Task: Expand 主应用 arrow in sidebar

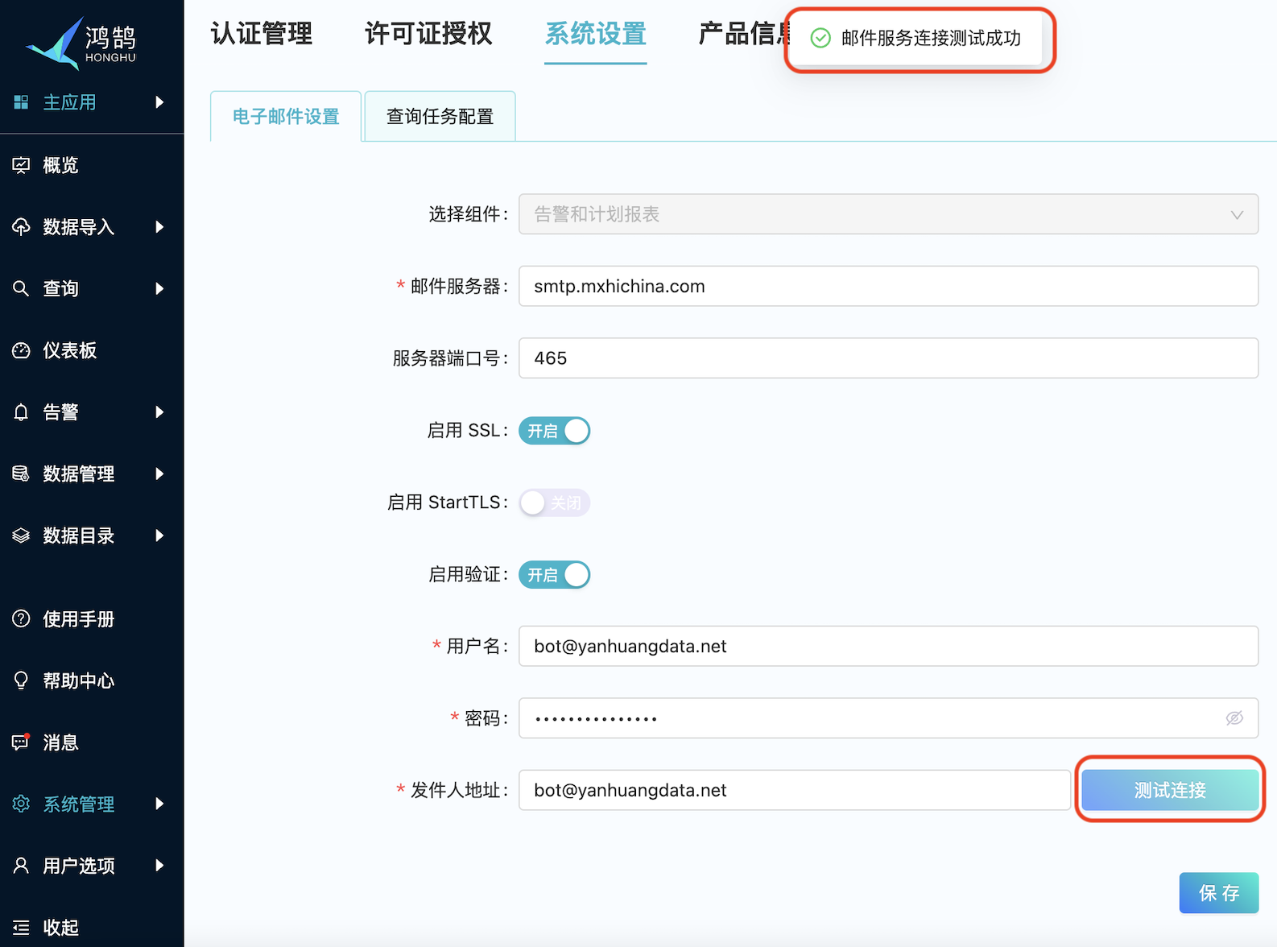Action: (159, 102)
